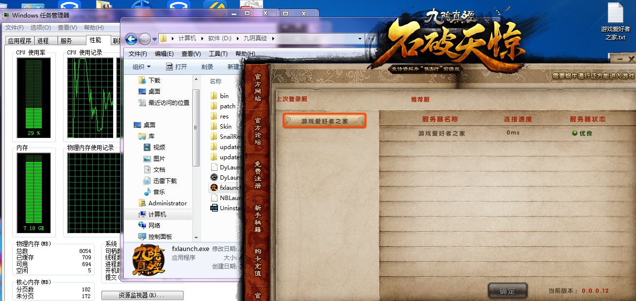Image resolution: width=636 pixels, height=301 pixels.
Task: Open the 工具(T) menu in Explorer
Action: (x=218, y=53)
